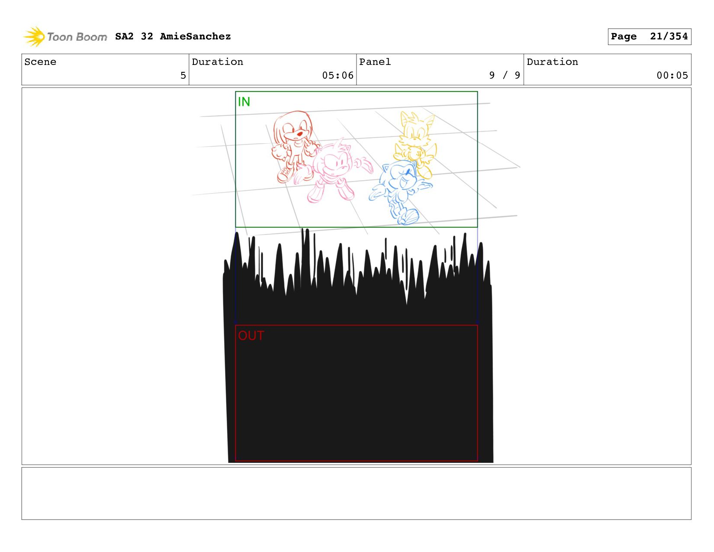Image resolution: width=714 pixels, height=552 pixels.
Task: Click the 'Panel' header label
Action: click(375, 62)
